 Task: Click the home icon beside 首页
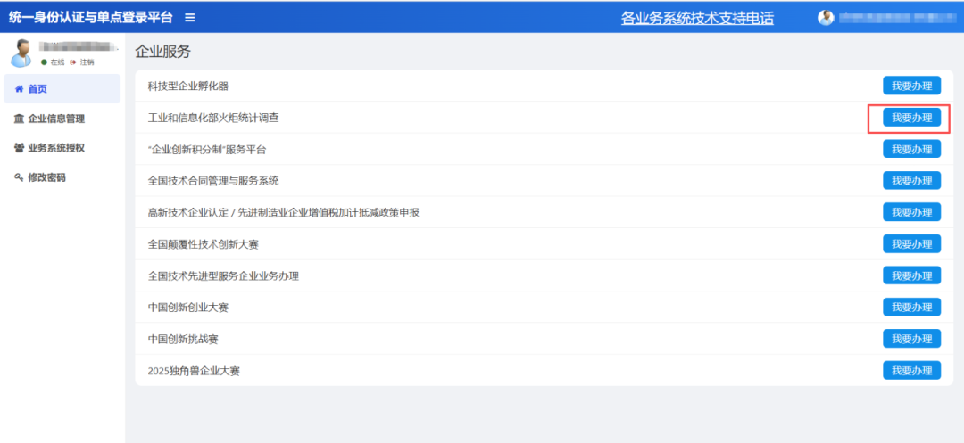click(x=19, y=89)
